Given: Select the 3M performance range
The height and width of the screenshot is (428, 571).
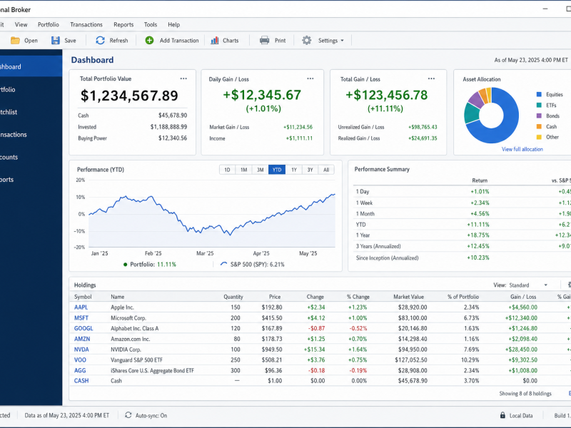Looking at the screenshot, I should tap(260, 170).
